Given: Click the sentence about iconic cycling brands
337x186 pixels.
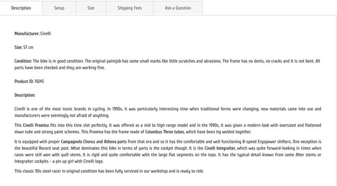Looking at the screenshot, I should (60, 109).
